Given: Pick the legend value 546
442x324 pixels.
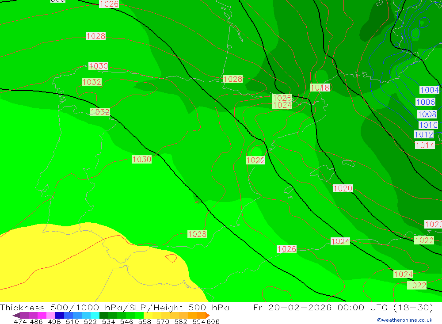Looking at the screenshot, I should (126, 321).
